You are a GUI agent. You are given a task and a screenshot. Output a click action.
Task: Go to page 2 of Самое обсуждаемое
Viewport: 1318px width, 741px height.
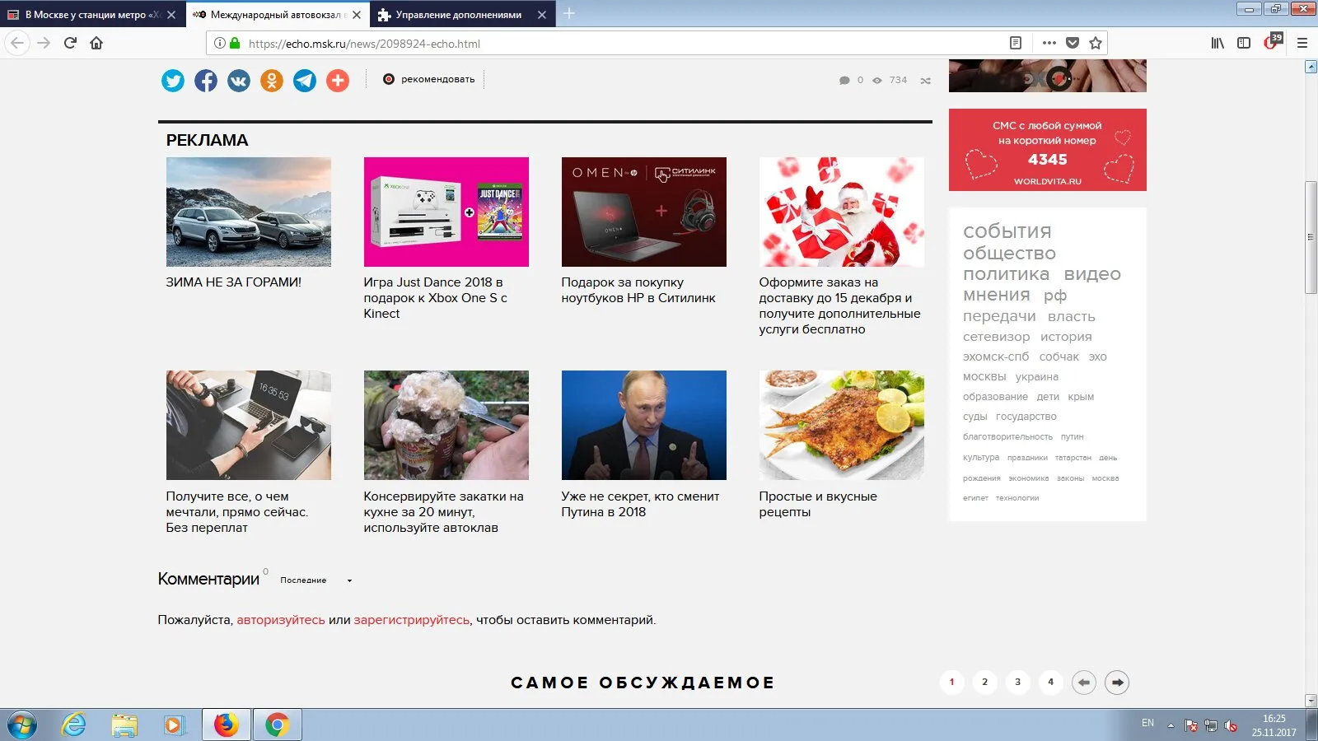[985, 683]
